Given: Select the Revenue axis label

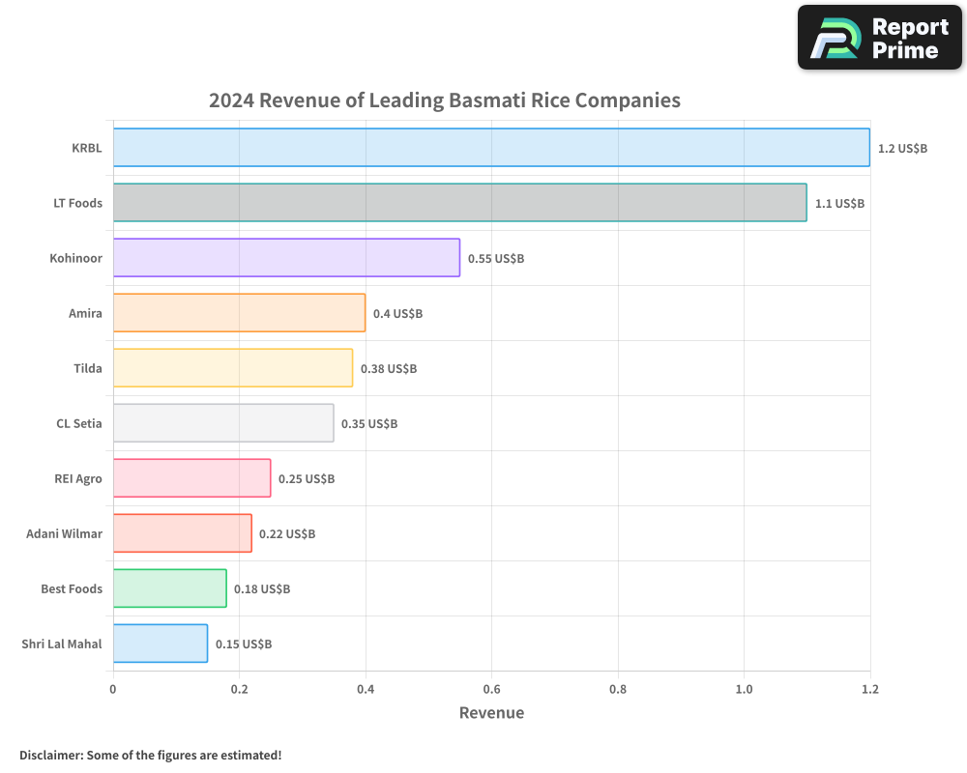Looking at the screenshot, I should click(x=491, y=712).
